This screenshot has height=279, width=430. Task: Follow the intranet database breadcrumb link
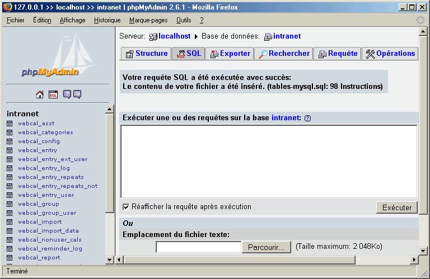pos(287,36)
